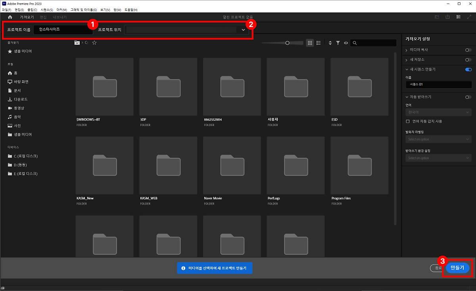Open the sort order options icon
The image size is (476, 291).
(x=330, y=43)
